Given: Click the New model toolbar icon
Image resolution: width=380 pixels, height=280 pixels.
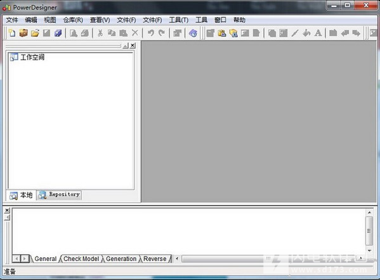Looking at the screenshot, I should tap(11, 33).
